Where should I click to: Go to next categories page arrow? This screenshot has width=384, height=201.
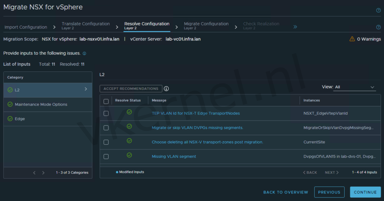click(43, 173)
